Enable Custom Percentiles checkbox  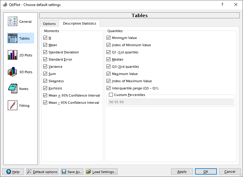111,94
